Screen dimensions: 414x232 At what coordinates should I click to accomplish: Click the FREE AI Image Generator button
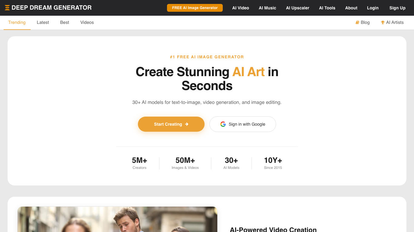195,8
